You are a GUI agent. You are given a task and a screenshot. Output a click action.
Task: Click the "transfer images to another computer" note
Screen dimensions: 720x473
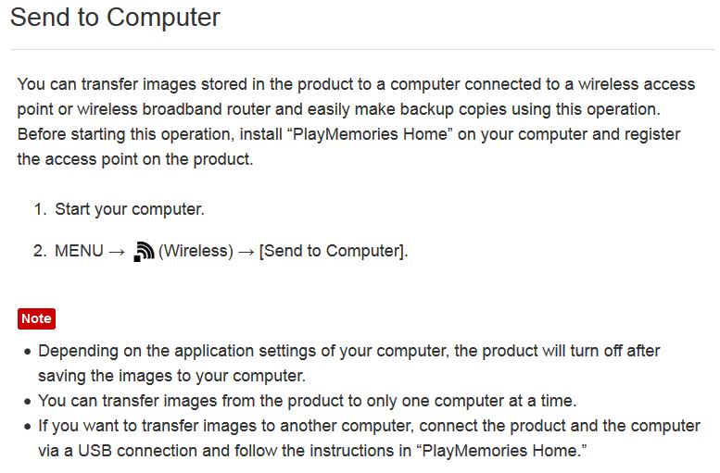pos(369,426)
